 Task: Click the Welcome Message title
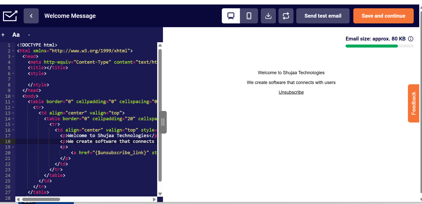(x=70, y=16)
